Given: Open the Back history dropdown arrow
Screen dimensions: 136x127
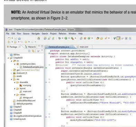Looking at the screenshot, I should coord(29,42).
